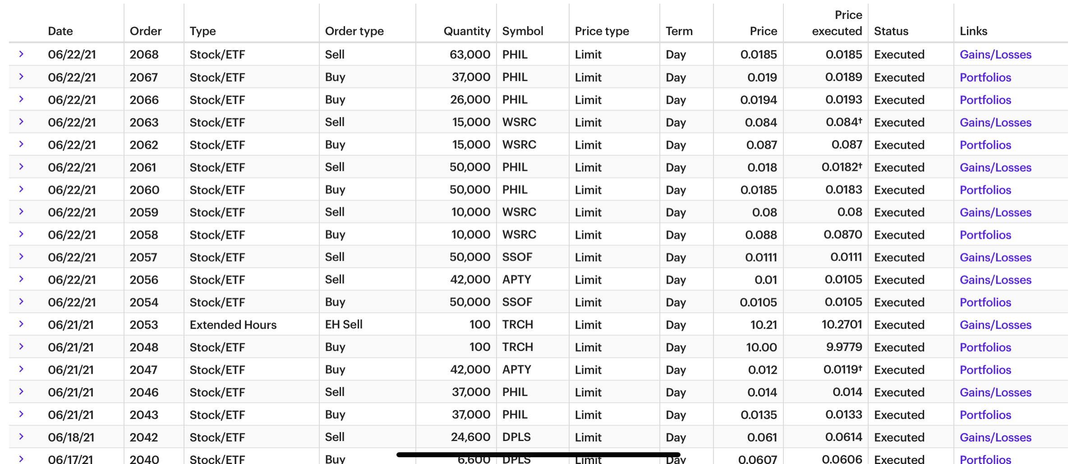View Gains/Losses for TRCH order 2053
This screenshot has width=1077, height=464.
coord(995,325)
